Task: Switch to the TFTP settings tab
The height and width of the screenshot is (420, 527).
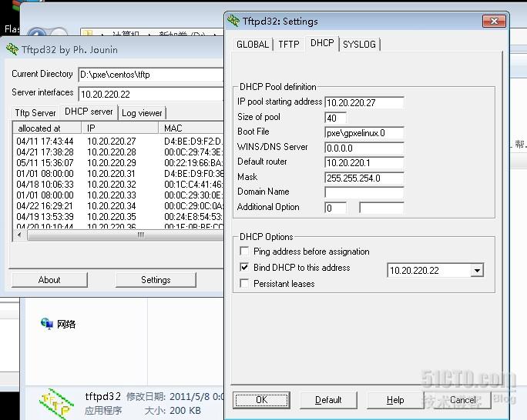Action: (x=289, y=45)
